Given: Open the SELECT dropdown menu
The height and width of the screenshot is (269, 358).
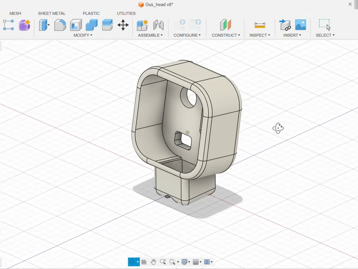Looking at the screenshot, I should tap(325, 35).
